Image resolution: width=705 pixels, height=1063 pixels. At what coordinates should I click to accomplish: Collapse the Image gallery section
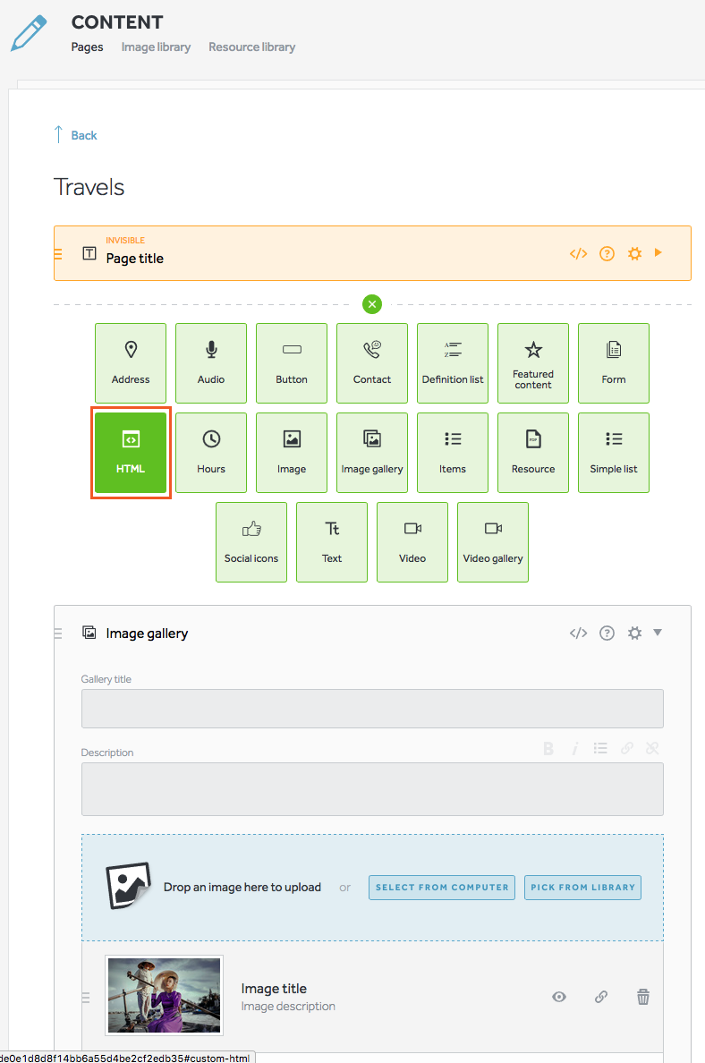658,633
